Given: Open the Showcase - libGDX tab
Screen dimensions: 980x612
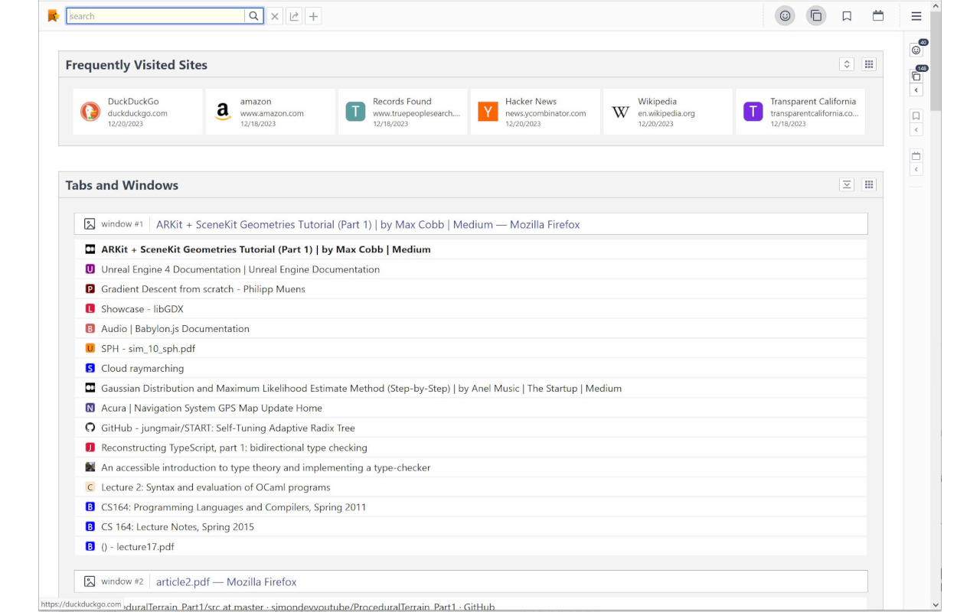Looking at the screenshot, I should point(142,309).
